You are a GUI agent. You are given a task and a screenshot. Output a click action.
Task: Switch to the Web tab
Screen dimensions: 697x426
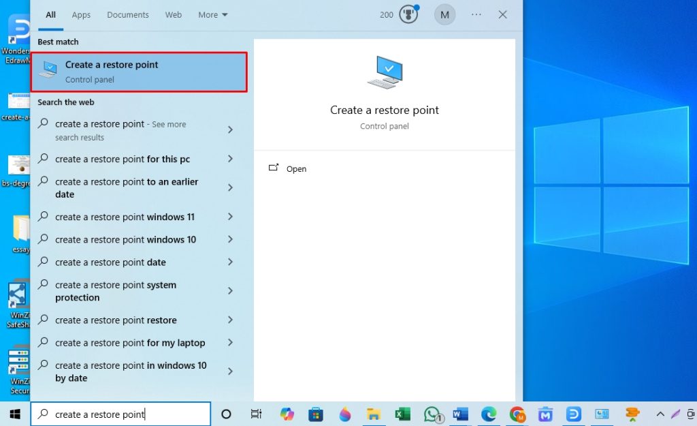tap(174, 15)
